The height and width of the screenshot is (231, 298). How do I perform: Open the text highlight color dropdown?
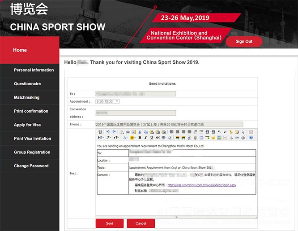[x=133, y=138]
